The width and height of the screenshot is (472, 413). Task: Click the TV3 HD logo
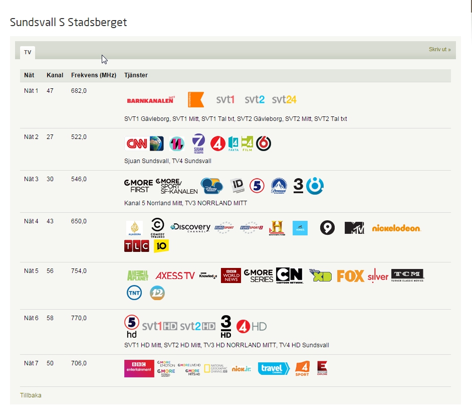[226, 327]
